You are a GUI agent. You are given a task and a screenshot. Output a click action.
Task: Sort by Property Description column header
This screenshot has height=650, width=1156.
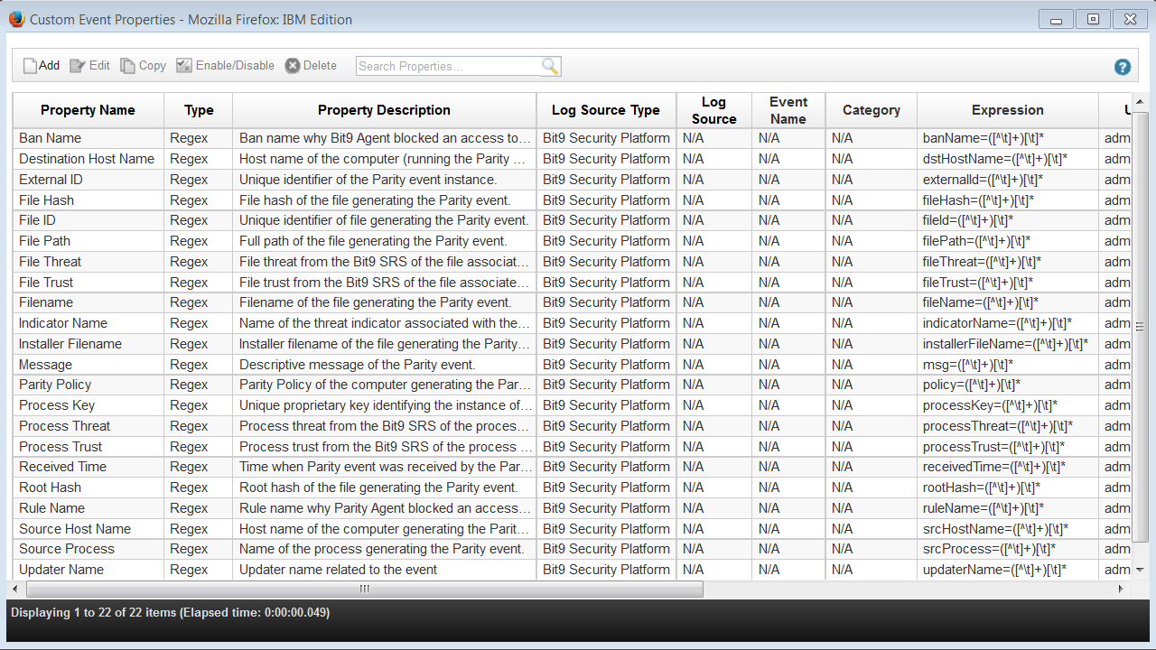coord(384,110)
